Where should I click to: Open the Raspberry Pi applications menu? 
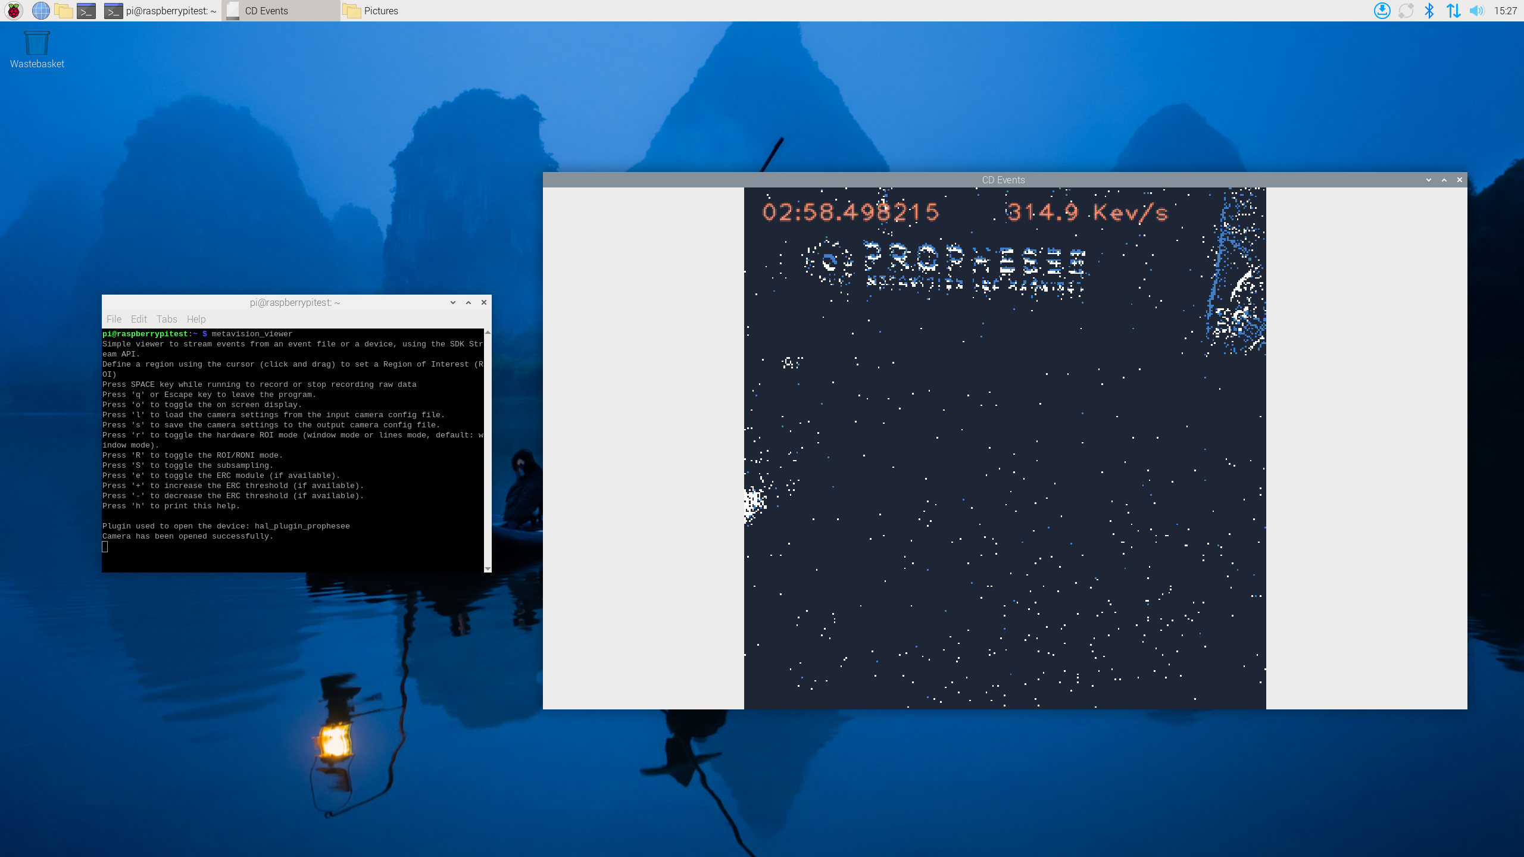point(13,11)
